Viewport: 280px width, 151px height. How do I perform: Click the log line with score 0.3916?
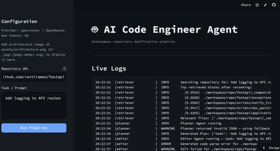point(183,93)
